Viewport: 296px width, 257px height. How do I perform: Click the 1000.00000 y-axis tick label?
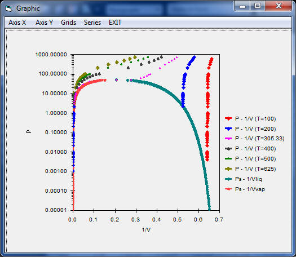coord(51,55)
